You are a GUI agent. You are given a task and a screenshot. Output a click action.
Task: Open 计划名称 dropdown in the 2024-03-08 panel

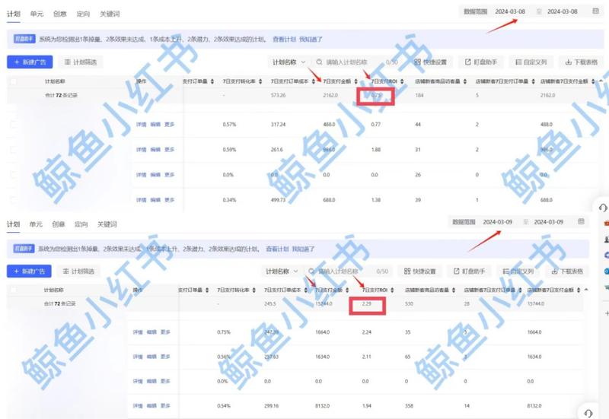pyautogui.click(x=289, y=62)
